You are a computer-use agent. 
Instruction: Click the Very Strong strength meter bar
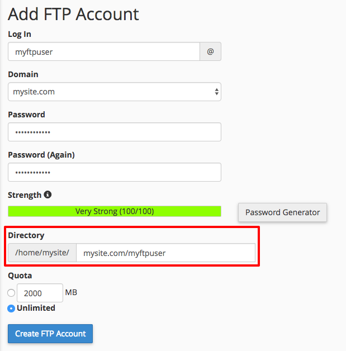tap(115, 211)
